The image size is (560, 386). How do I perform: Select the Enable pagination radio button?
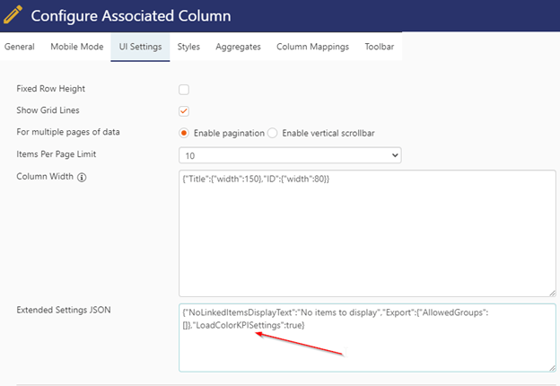pos(184,133)
